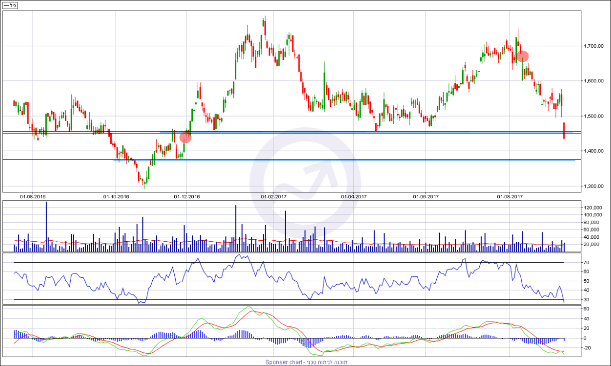Click the 01-08-2016 date label
The width and height of the screenshot is (611, 366).
click(x=33, y=196)
